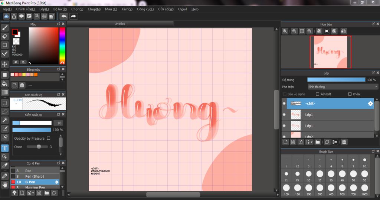Screen dimensions: 380x200
Task: Click the rainbow hue slider bar
Action: (x=62, y=46)
